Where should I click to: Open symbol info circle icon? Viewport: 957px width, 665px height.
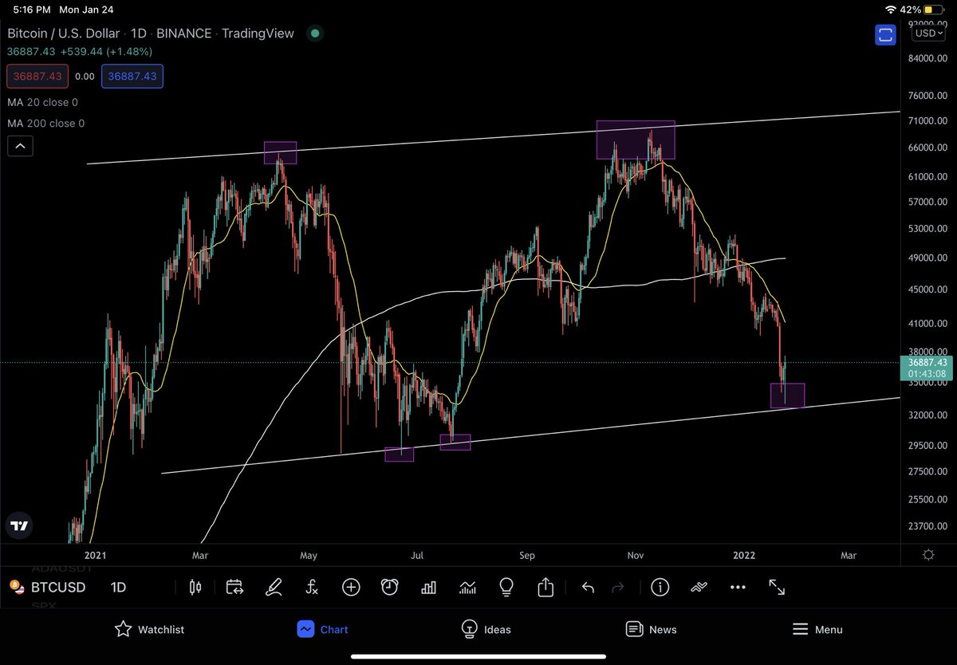tap(660, 588)
